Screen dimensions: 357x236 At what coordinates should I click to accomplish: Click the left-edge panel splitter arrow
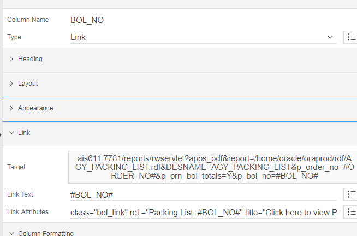tap(1, 134)
